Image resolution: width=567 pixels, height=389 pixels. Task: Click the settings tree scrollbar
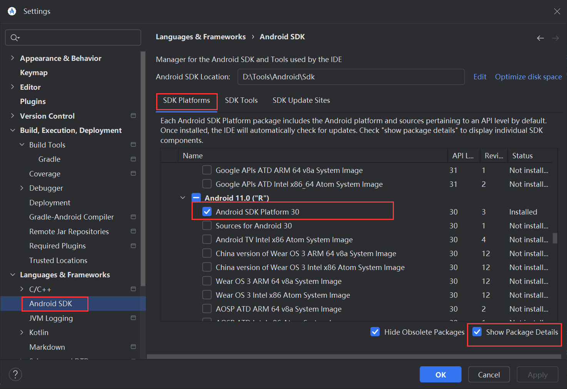click(143, 169)
